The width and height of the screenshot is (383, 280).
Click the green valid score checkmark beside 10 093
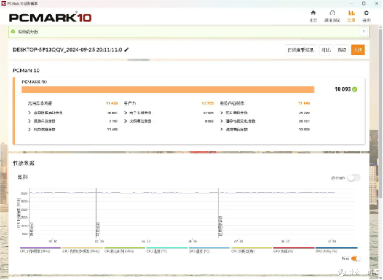tap(355, 89)
